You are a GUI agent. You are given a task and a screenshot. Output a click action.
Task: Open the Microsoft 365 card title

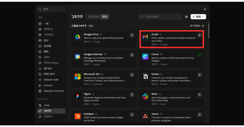click(92, 74)
